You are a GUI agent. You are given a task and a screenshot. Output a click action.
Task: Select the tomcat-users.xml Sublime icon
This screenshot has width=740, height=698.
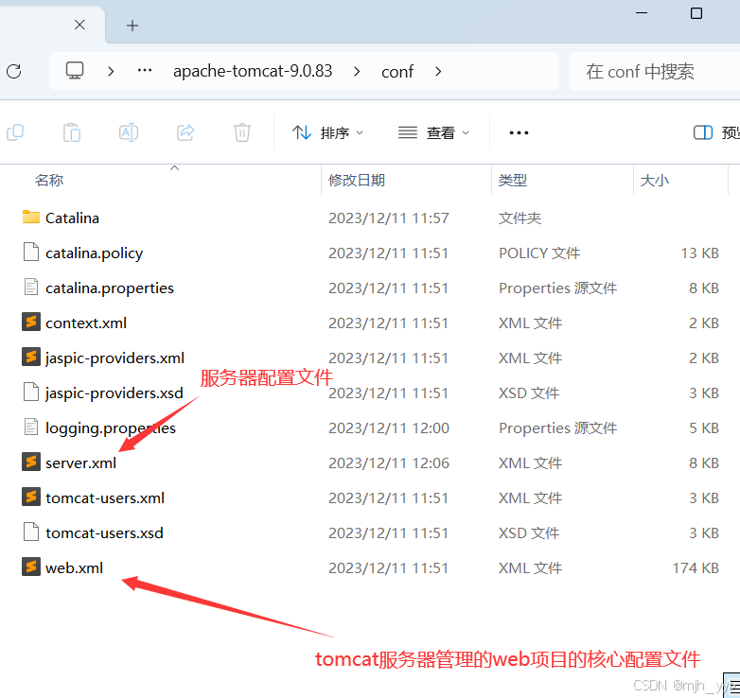(31, 497)
